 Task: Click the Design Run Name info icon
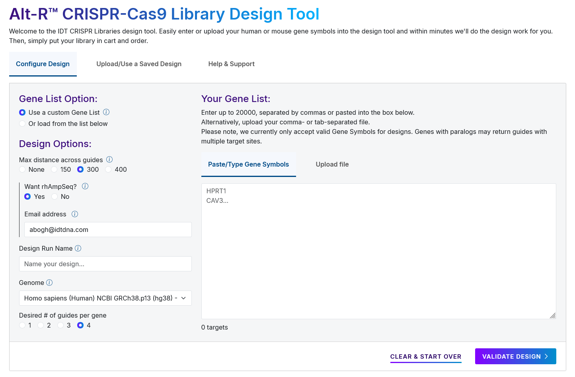coord(78,249)
